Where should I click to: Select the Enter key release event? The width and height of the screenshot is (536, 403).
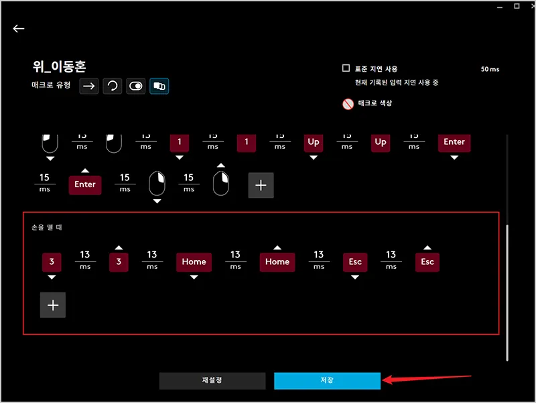(x=85, y=184)
